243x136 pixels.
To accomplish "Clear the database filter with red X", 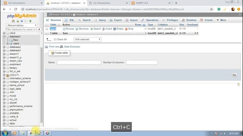I will [39, 29].
